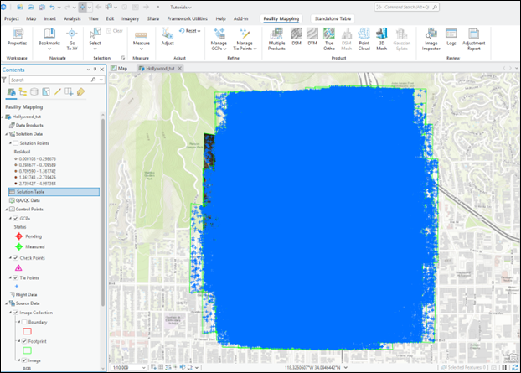Click the magenta Check Points symbol
The height and width of the screenshot is (373, 521).
[x=18, y=267]
